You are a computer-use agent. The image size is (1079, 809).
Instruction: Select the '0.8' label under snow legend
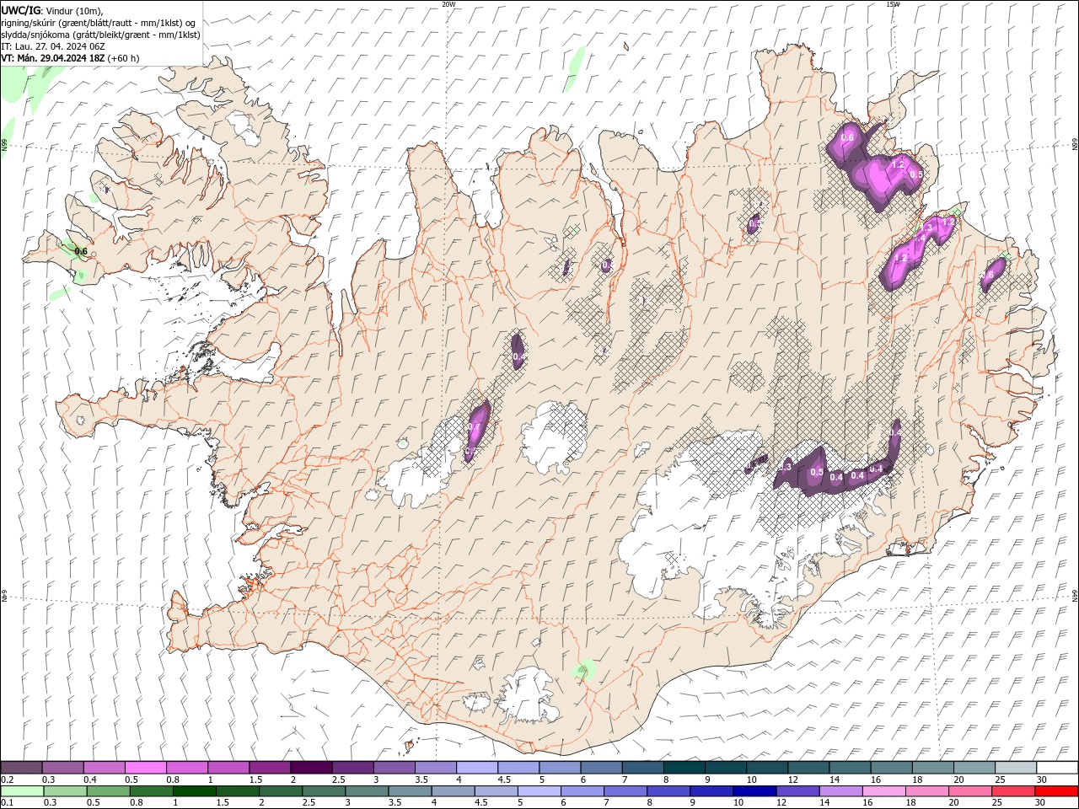pos(173,780)
